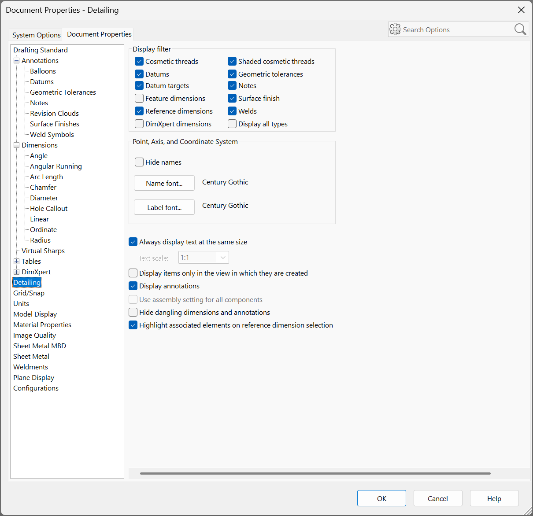Viewport: 533px width, 516px height.
Task: Uncheck Display annotations checkbox
Action: coord(133,286)
